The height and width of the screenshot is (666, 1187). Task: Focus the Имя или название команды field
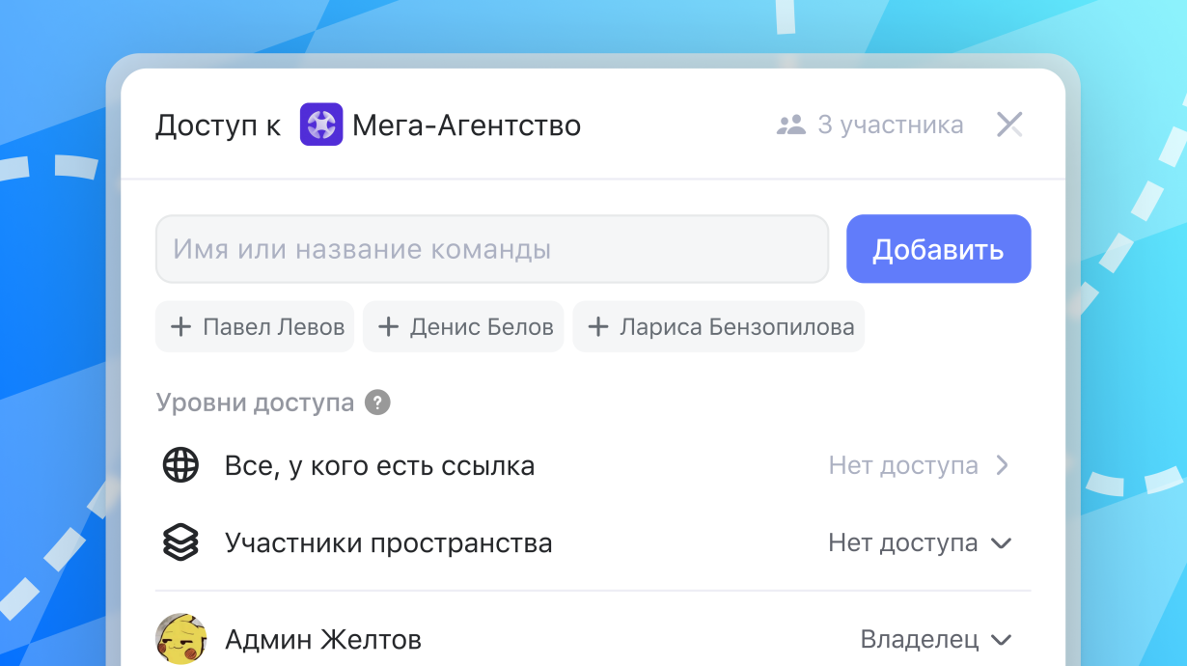coord(492,249)
